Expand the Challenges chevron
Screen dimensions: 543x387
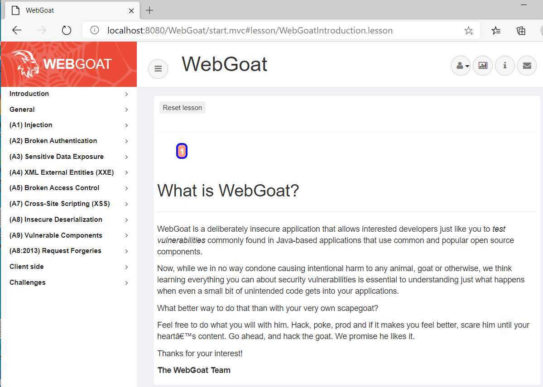126,283
